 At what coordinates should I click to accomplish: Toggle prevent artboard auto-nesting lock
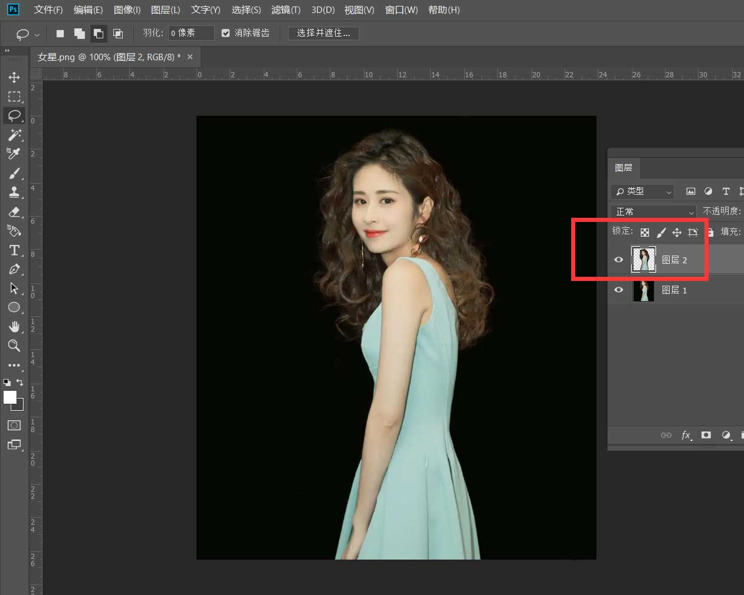coord(693,232)
